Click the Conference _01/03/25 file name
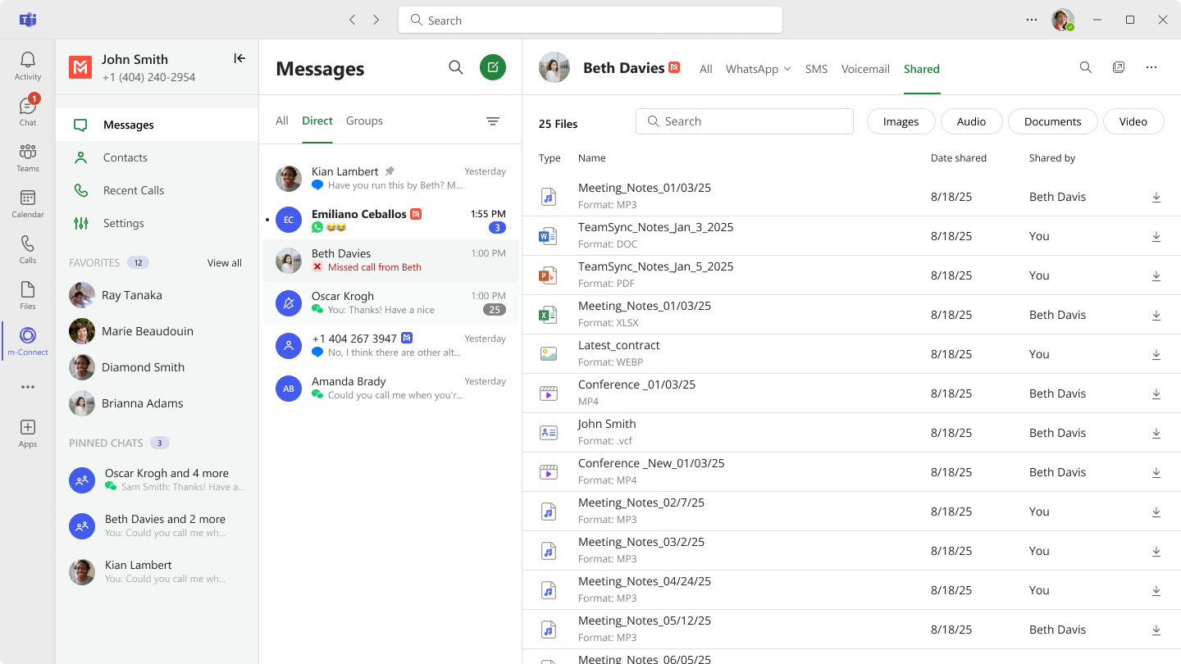 tap(636, 384)
